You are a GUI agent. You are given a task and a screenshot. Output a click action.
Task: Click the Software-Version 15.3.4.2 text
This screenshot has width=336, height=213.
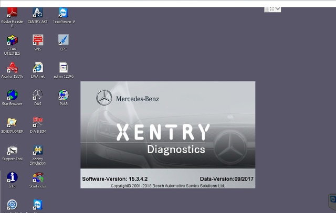[115, 179]
